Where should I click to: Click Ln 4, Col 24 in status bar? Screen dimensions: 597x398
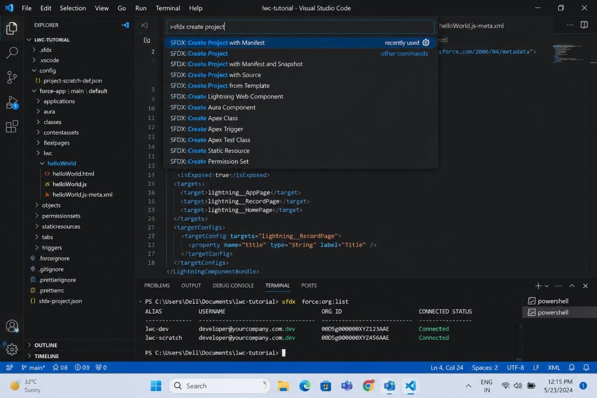[x=447, y=368]
